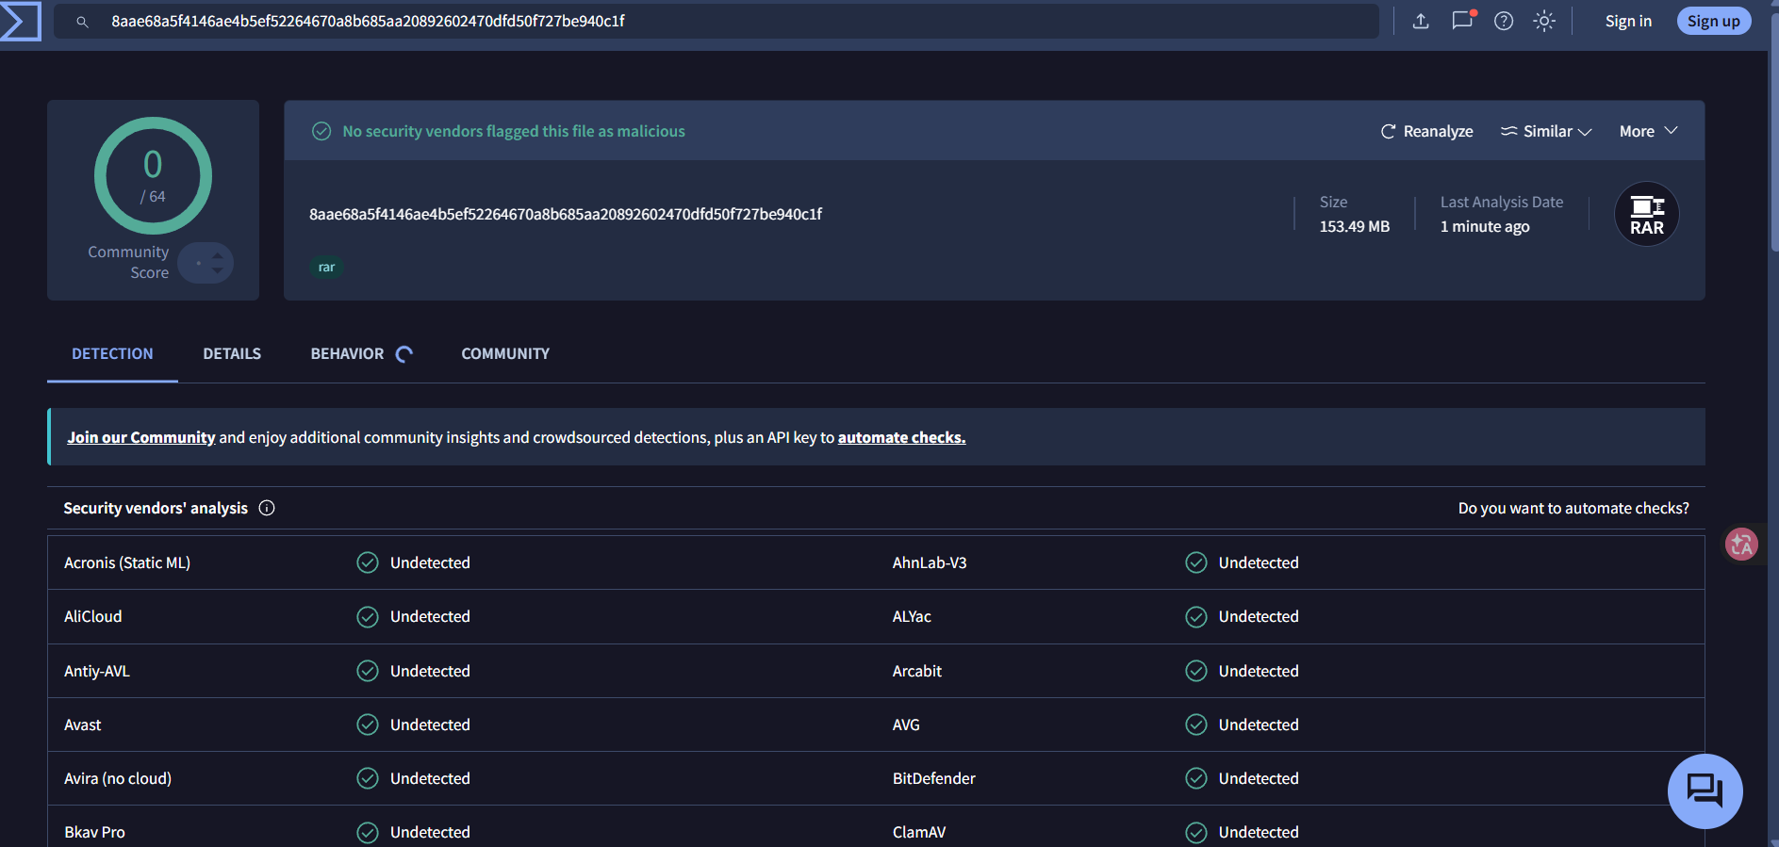Click the 0 / 64 detection score circle

[x=153, y=175]
